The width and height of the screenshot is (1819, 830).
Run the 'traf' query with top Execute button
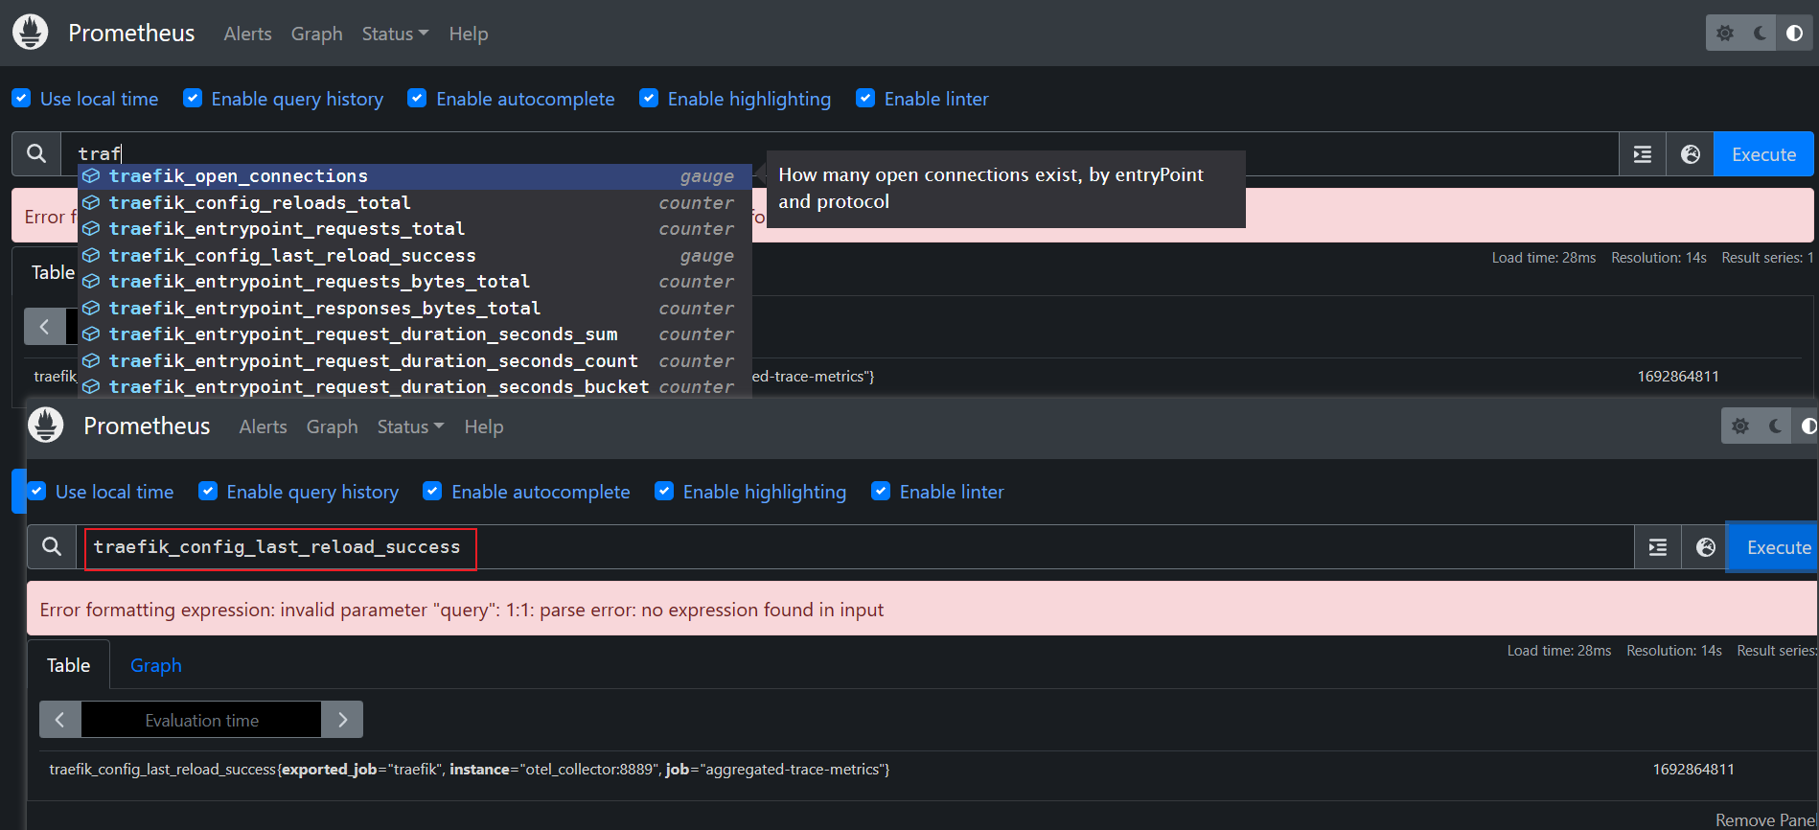[x=1763, y=154]
